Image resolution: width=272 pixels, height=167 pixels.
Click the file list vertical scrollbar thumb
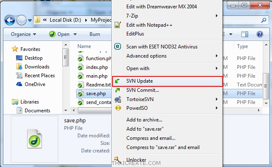click(266, 86)
